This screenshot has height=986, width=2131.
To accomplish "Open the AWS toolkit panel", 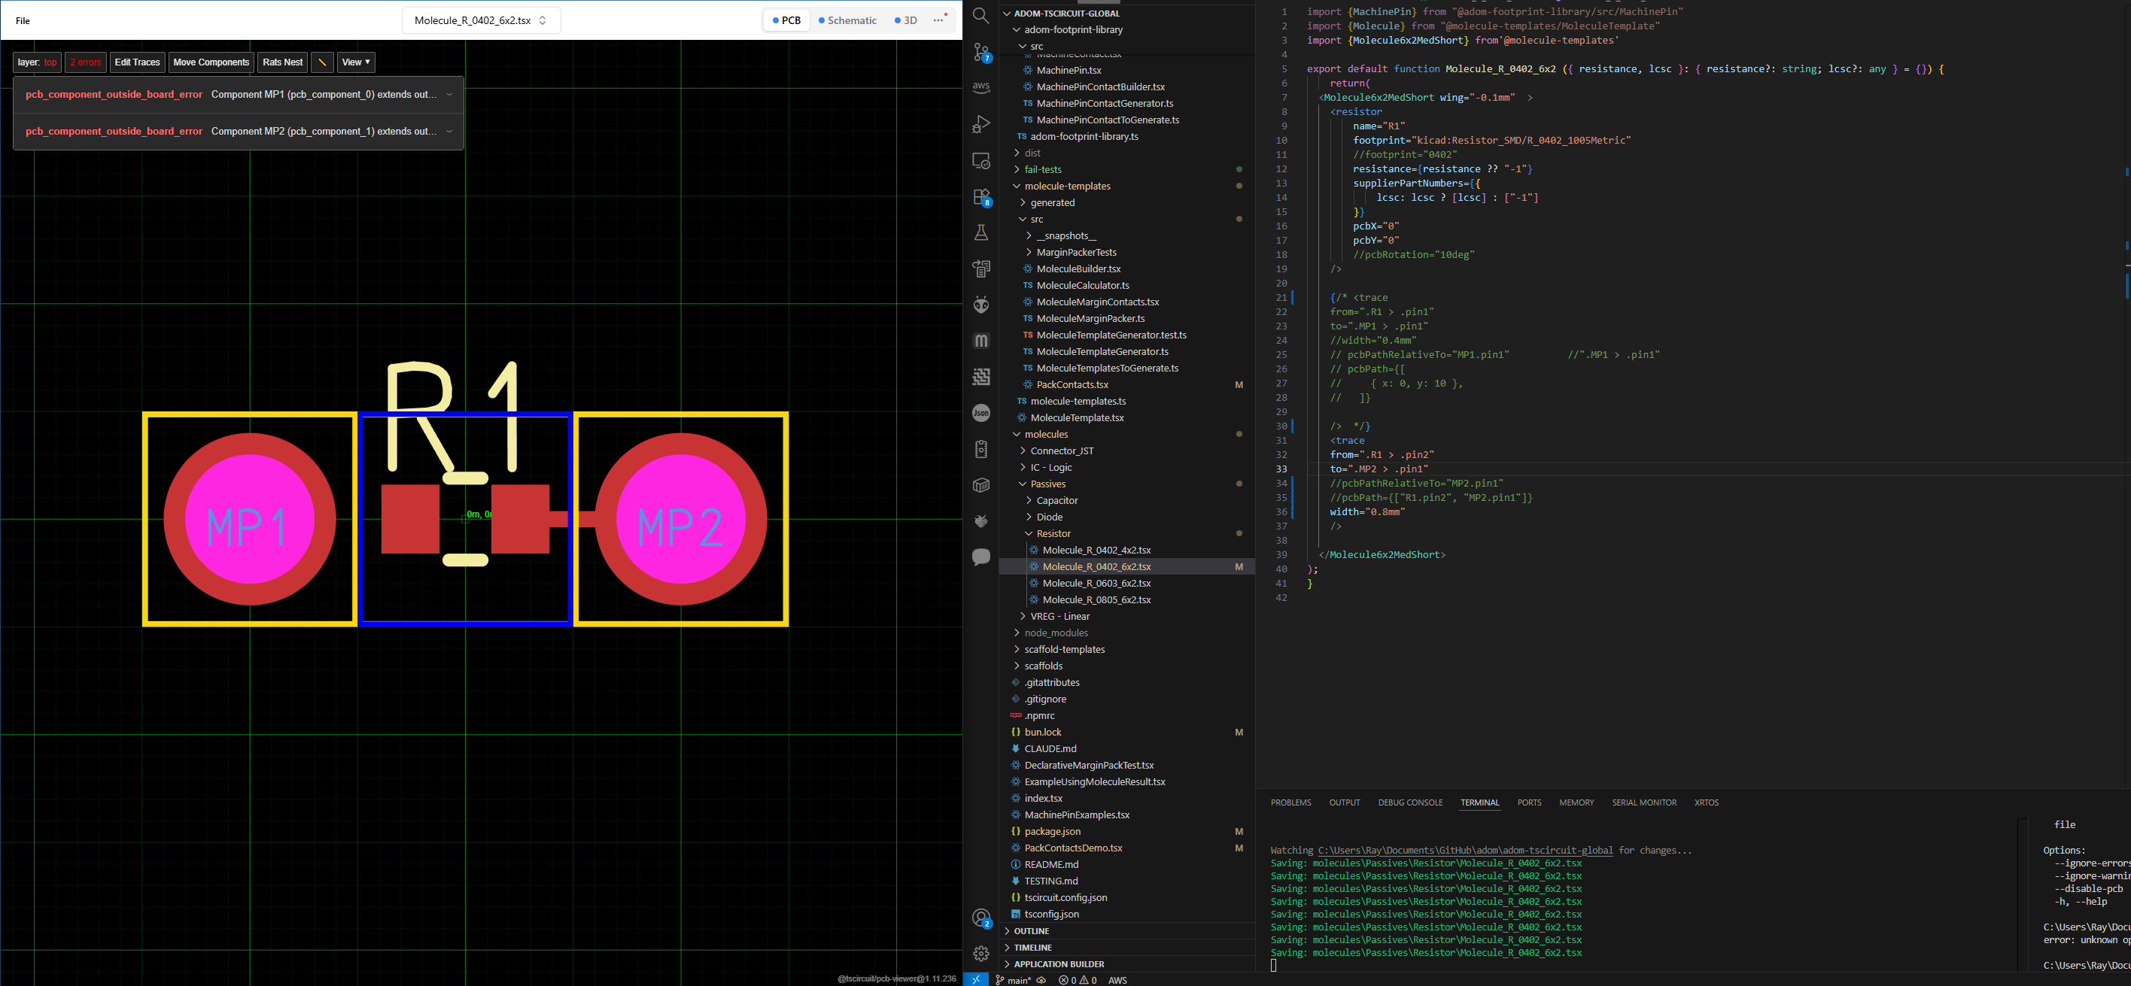I will 981,88.
